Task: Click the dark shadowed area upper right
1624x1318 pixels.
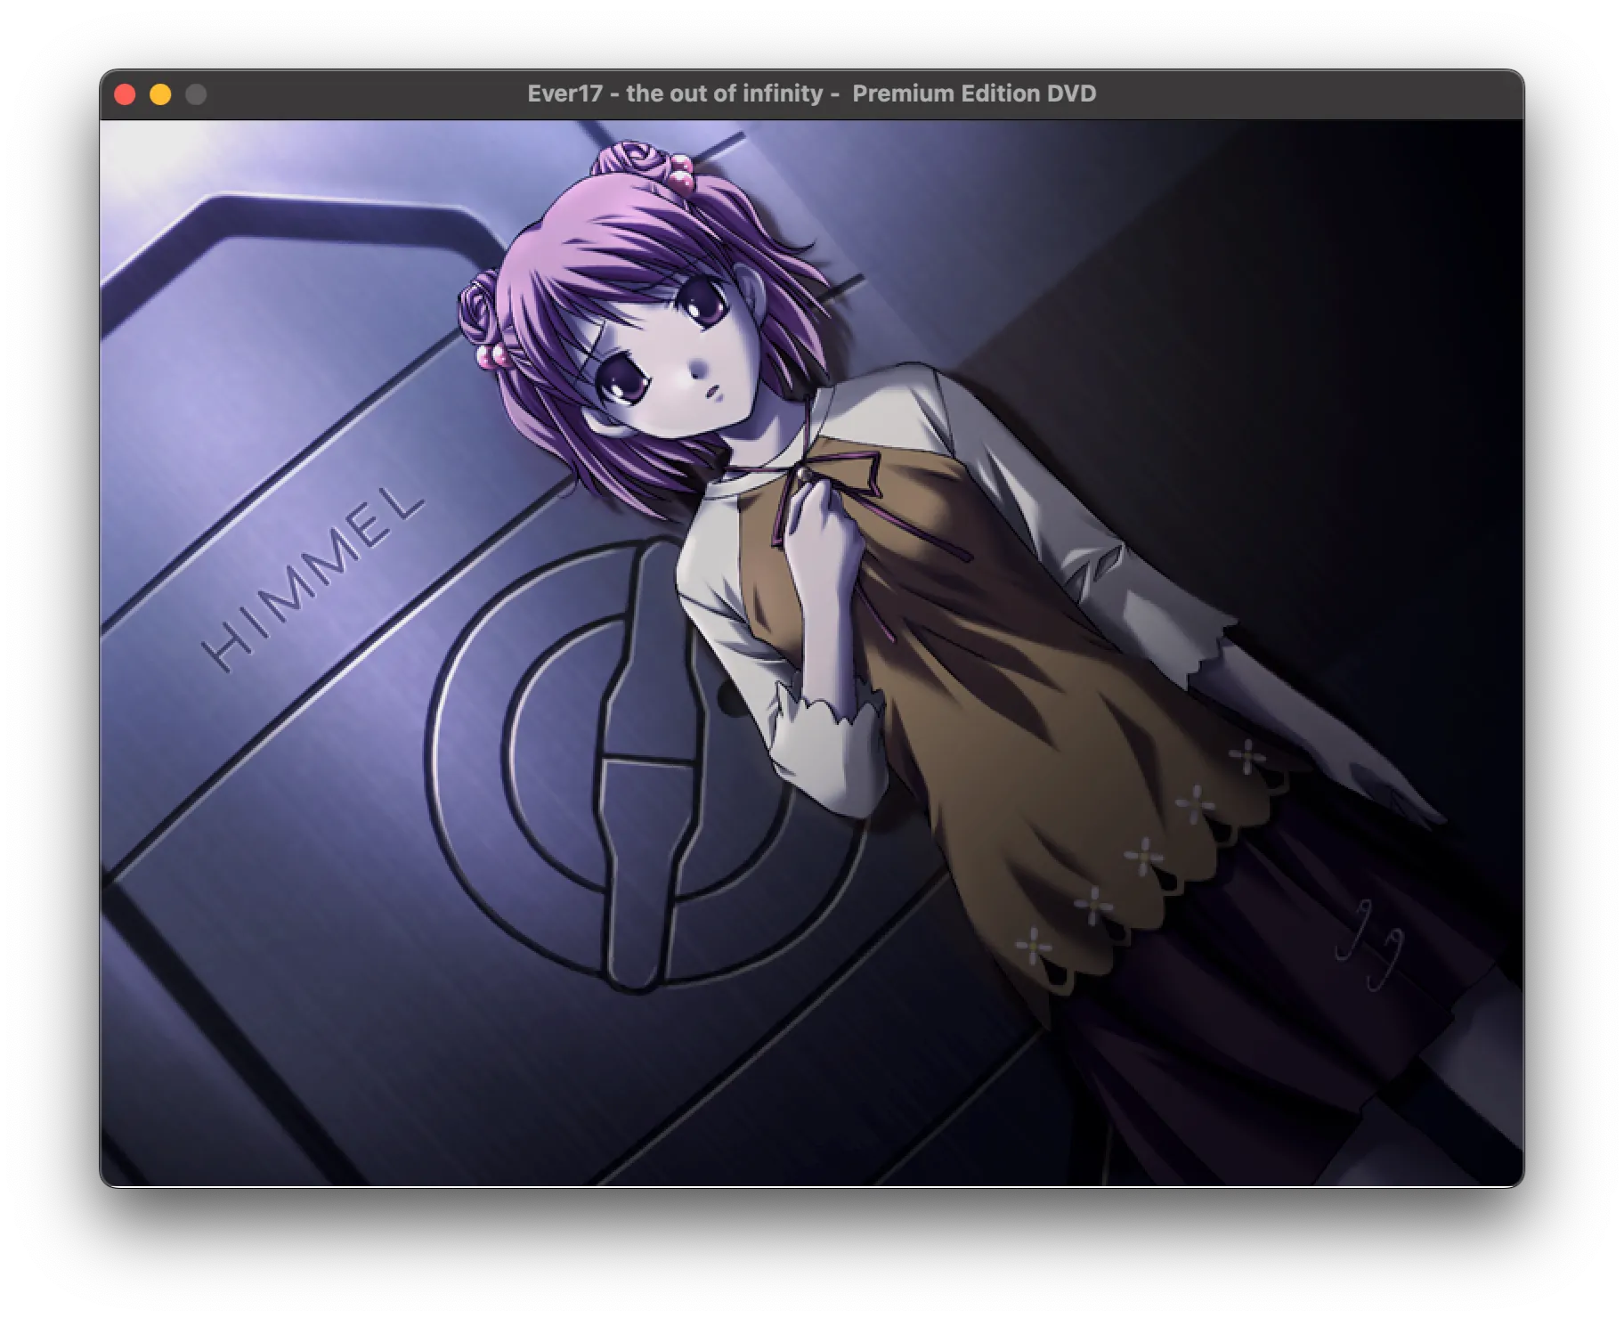Action: pyautogui.click(x=1336, y=267)
